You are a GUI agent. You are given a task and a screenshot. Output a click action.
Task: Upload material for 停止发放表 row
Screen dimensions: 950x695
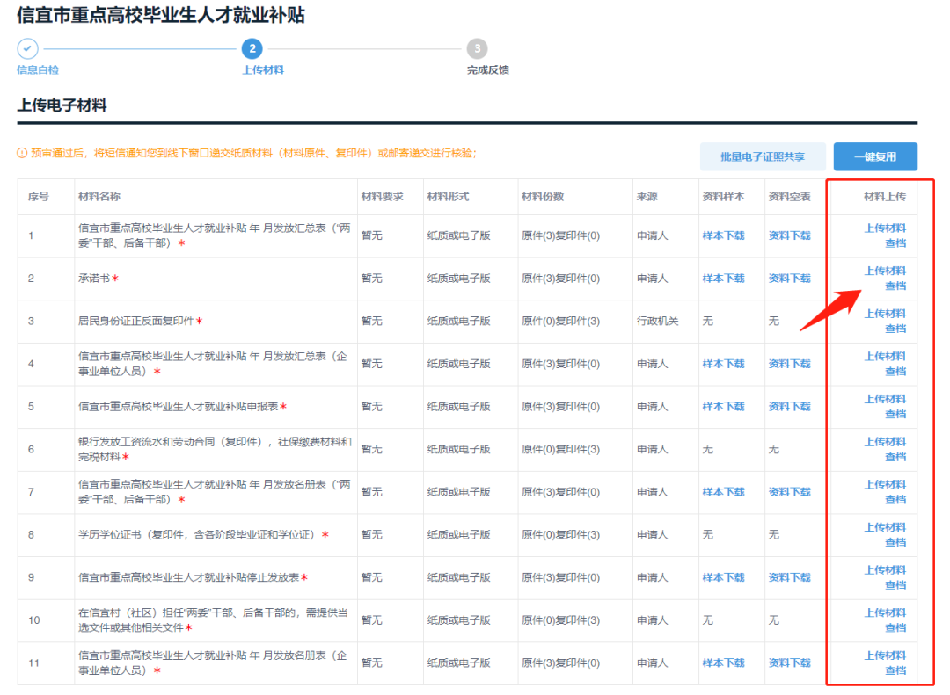tap(885, 570)
